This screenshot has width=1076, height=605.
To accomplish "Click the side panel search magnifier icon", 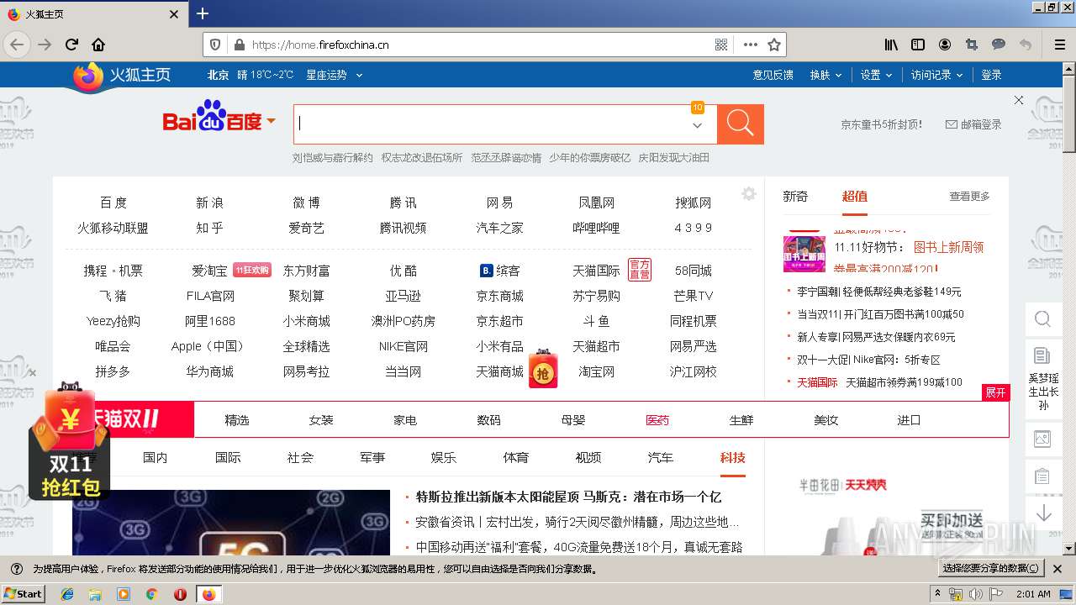I will click(x=1042, y=319).
